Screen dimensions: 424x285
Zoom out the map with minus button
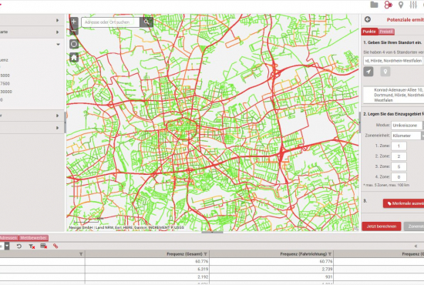coord(74,31)
